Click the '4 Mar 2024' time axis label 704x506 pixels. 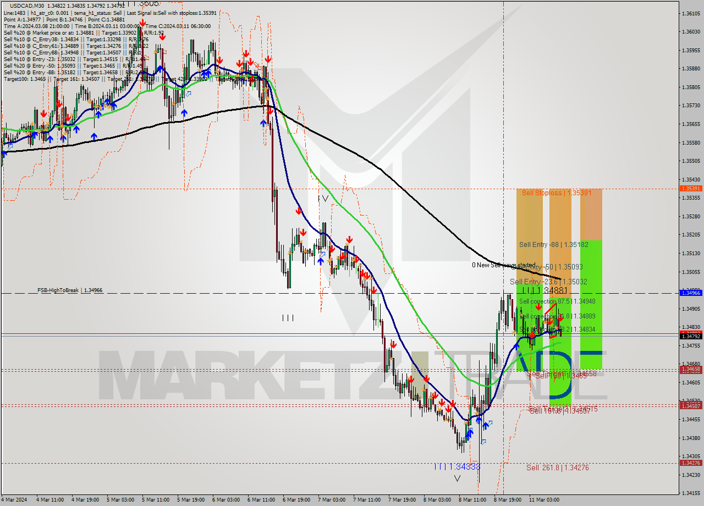point(15,500)
